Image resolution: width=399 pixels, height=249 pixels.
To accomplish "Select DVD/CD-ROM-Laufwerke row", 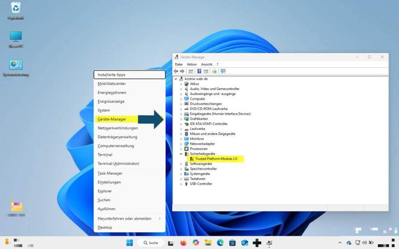I will coord(209,109).
